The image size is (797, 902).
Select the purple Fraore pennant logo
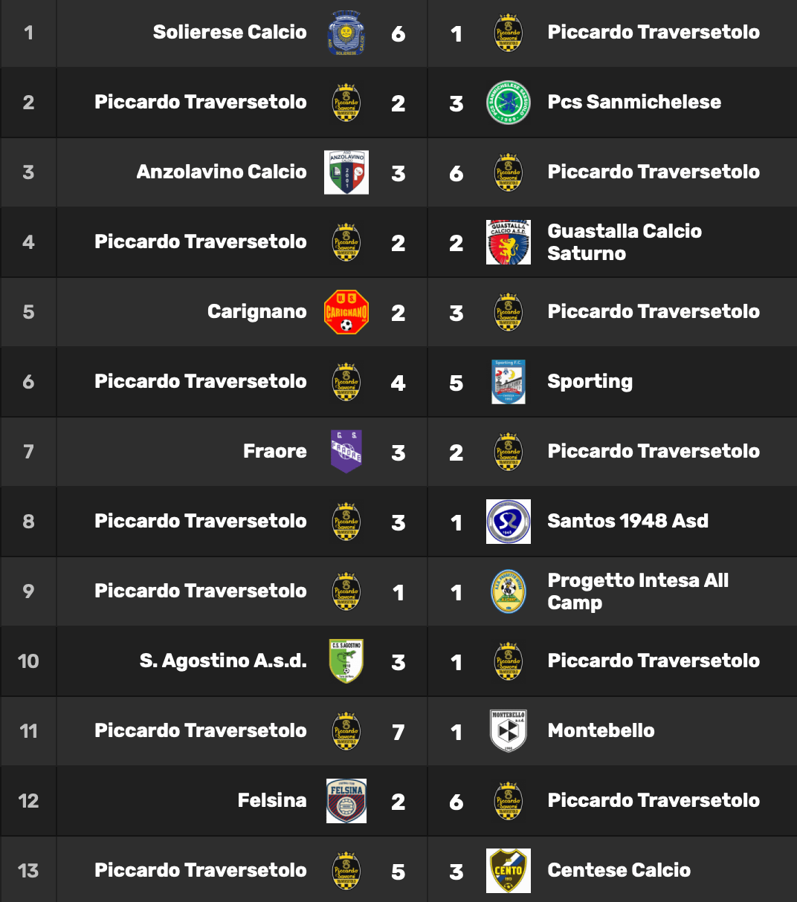(346, 452)
